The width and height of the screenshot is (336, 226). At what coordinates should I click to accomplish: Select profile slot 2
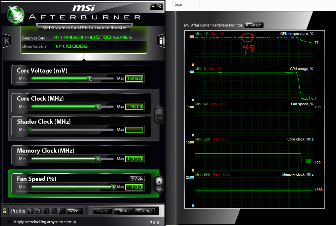tap(39, 211)
